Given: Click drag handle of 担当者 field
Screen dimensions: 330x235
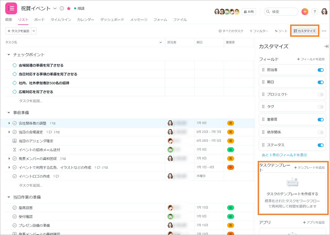Looking at the screenshot, I should coord(263,70).
